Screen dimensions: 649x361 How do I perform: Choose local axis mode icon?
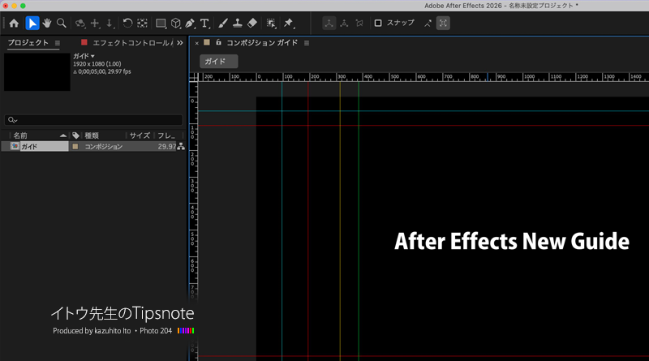click(329, 24)
